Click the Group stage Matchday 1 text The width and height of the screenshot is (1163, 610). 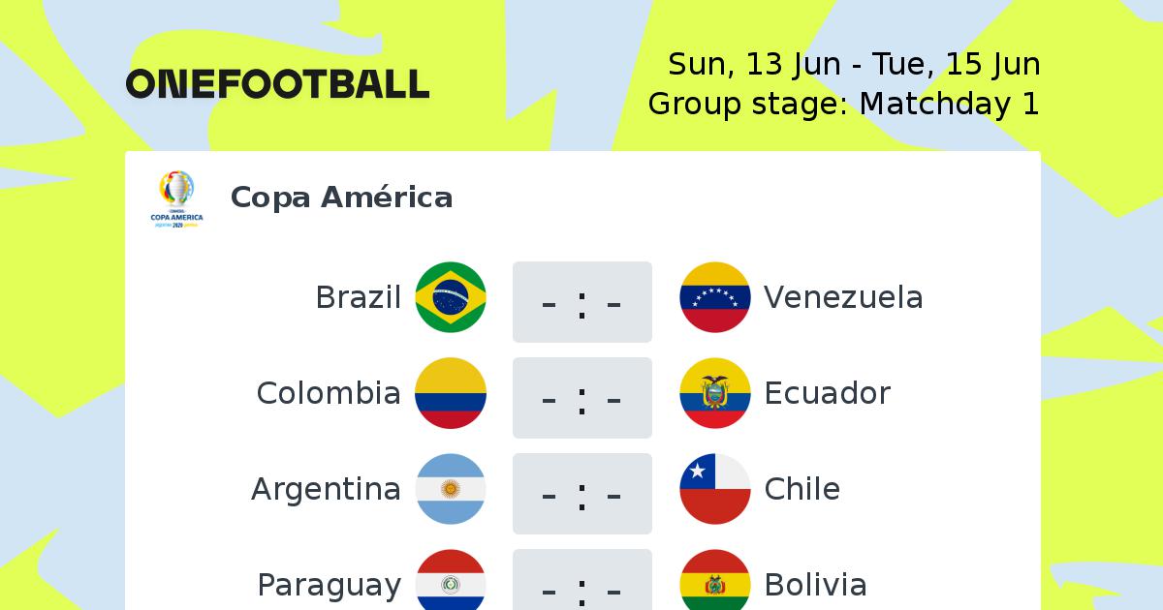(x=844, y=104)
